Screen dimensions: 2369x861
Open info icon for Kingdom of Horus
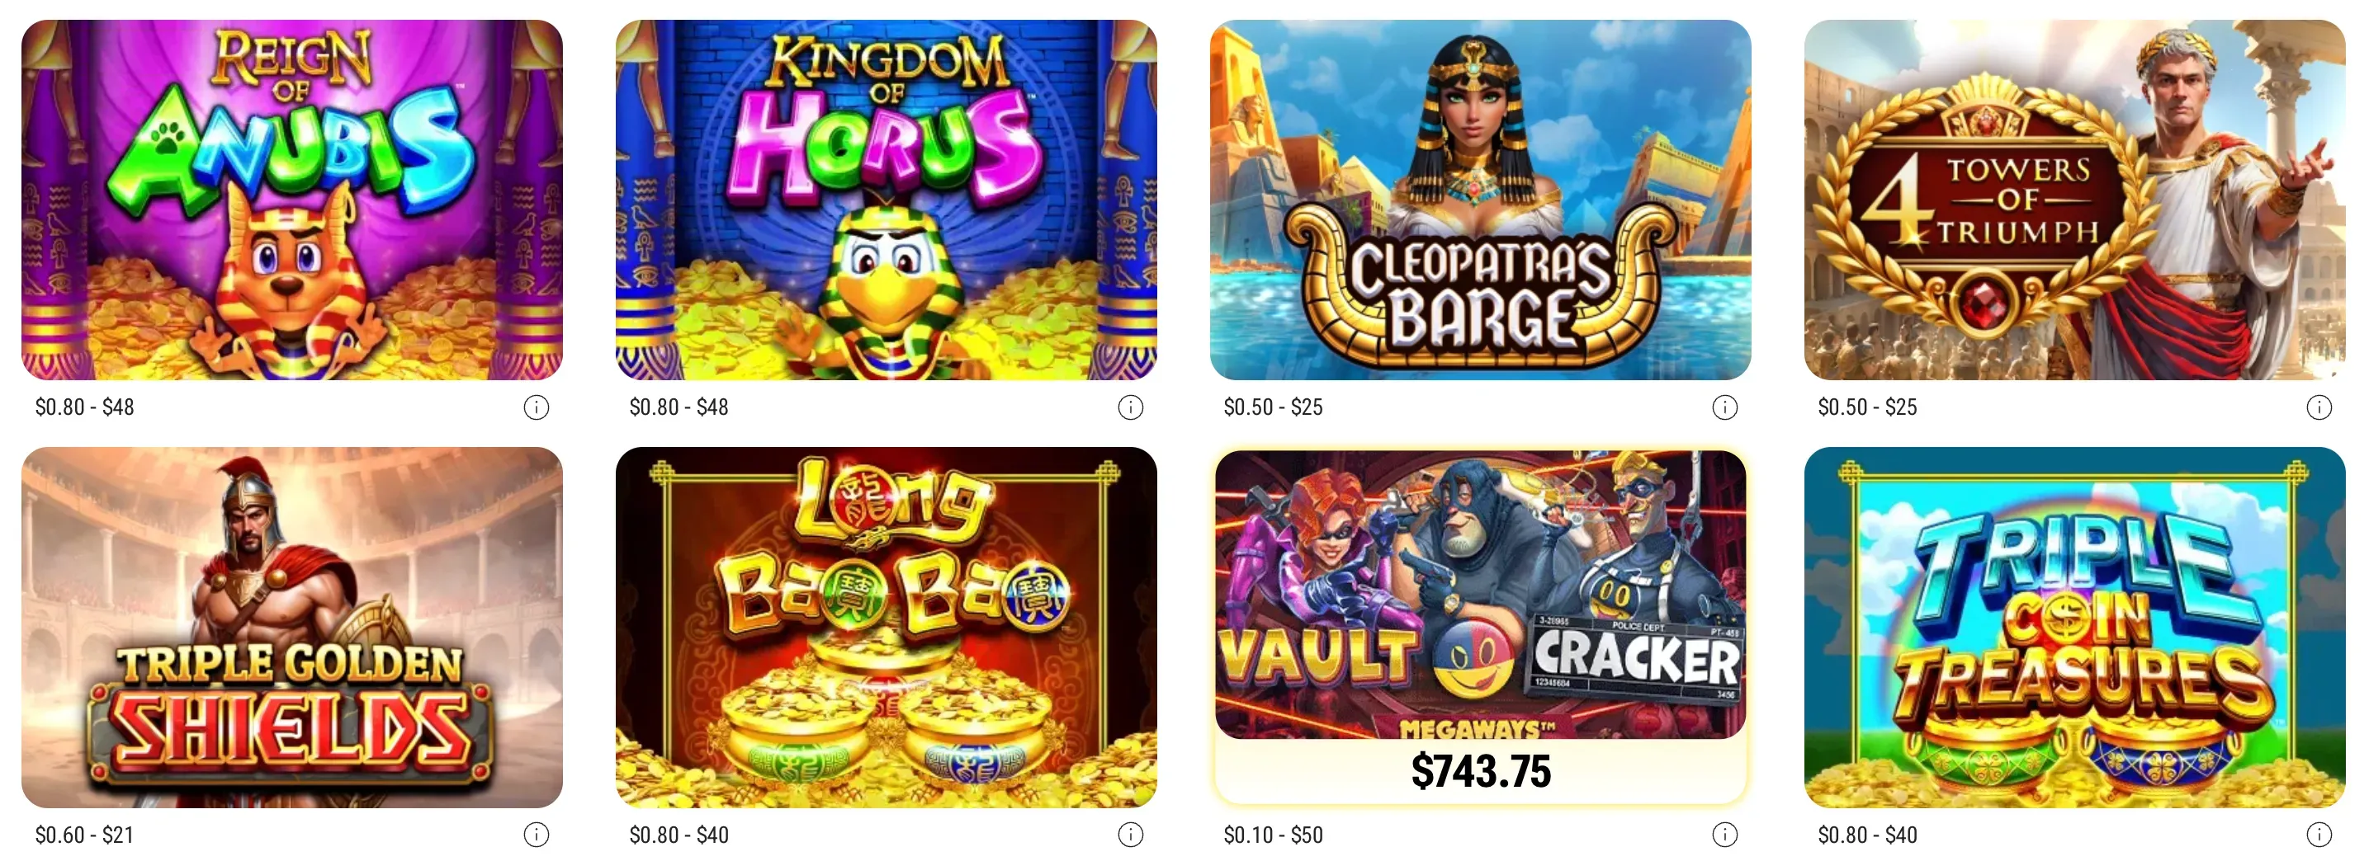point(1130,407)
